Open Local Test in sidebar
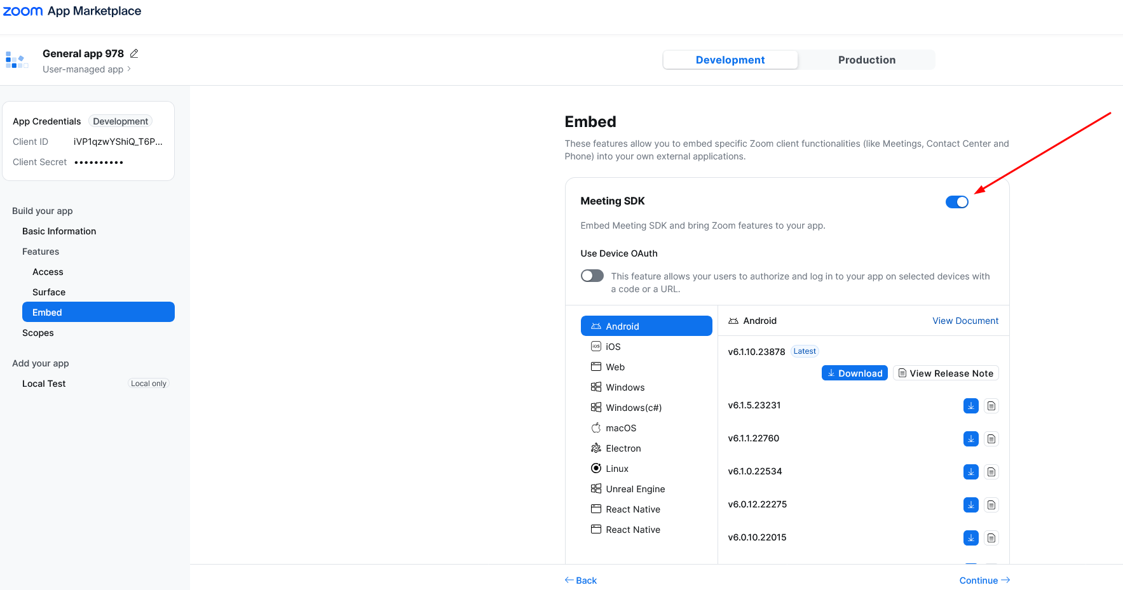The width and height of the screenshot is (1123, 590). [x=44, y=384]
